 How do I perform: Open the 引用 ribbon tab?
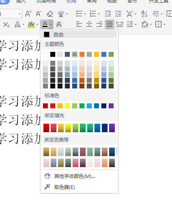[71, 1]
